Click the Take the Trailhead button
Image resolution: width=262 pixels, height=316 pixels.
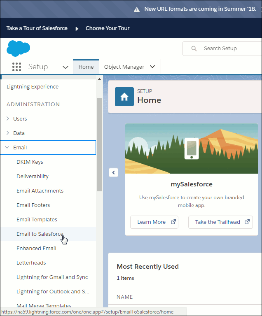220,222
